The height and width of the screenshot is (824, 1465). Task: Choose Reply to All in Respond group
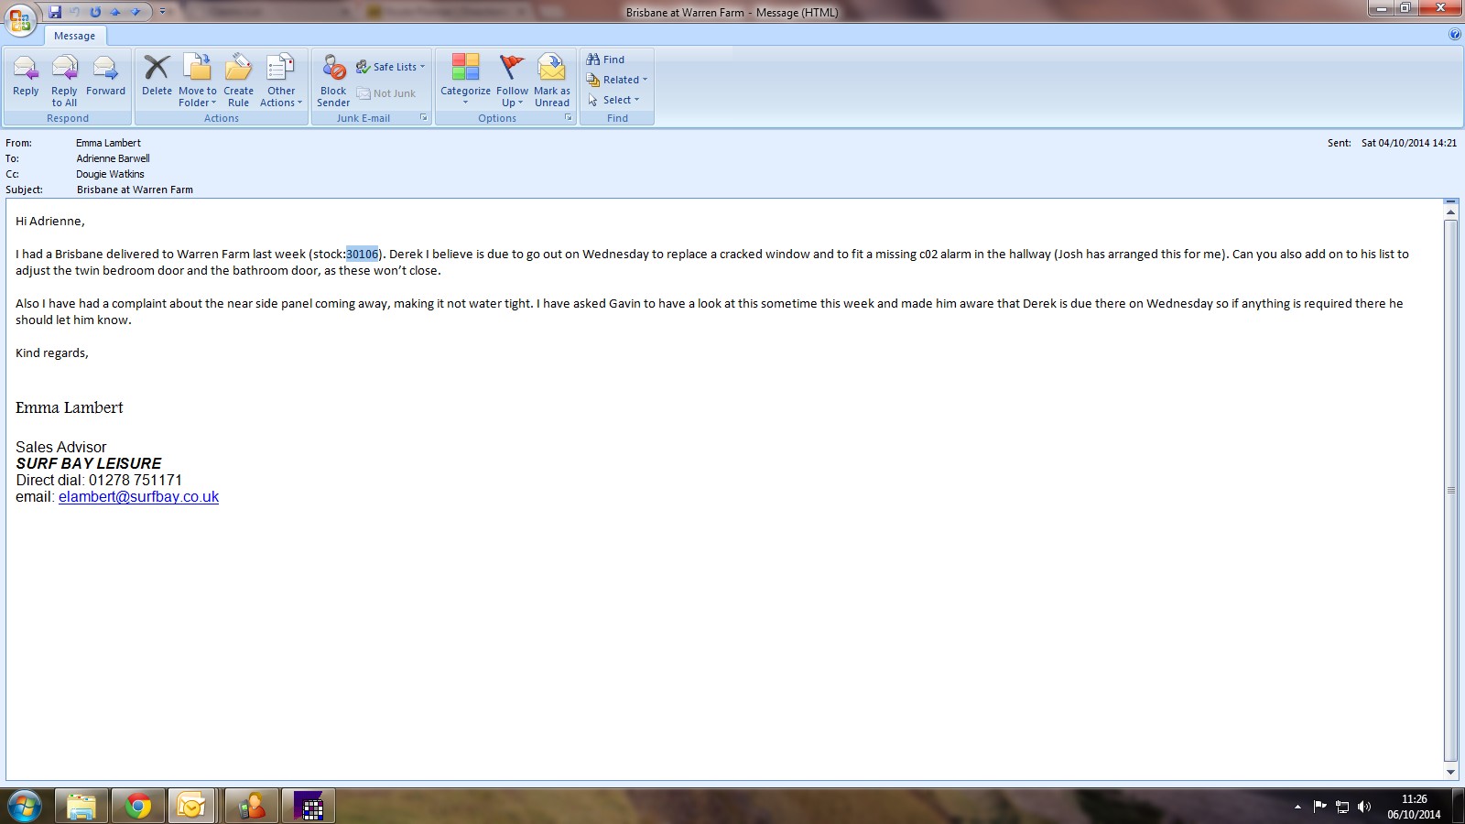(64, 81)
